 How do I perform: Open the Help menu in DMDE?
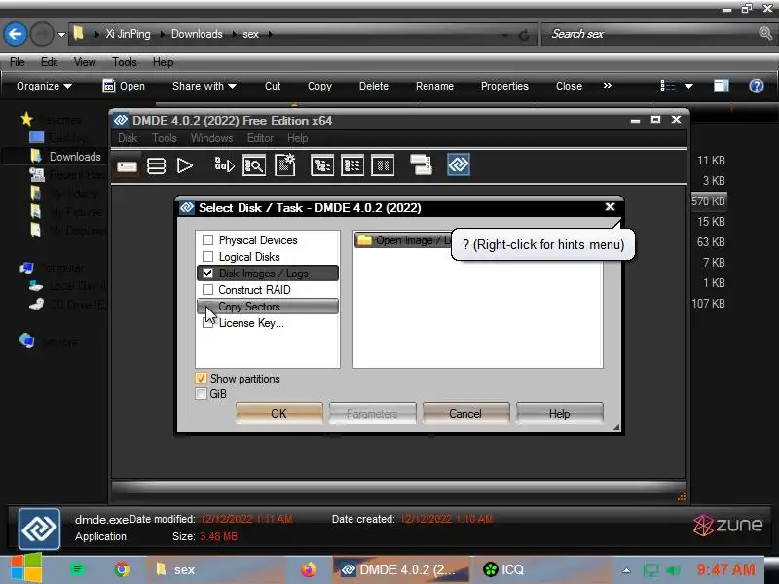click(298, 138)
